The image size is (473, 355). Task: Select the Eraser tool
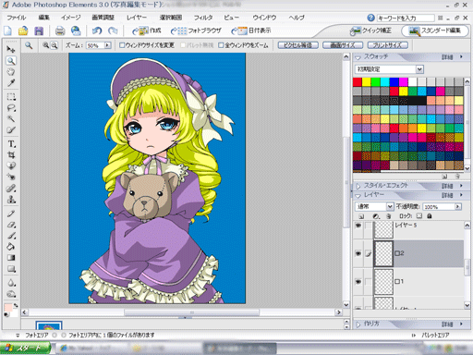pos(11,225)
